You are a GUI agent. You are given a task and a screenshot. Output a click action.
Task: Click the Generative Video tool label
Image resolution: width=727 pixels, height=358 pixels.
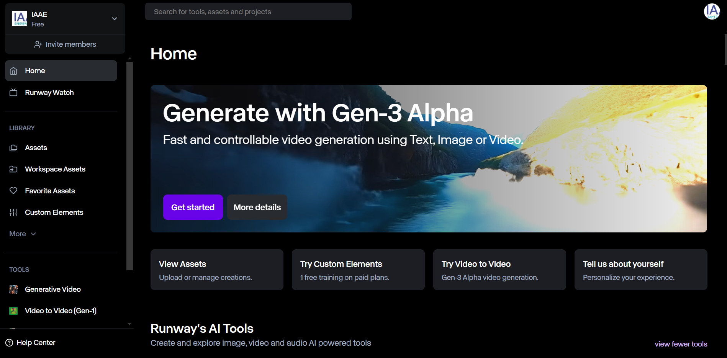[x=53, y=289]
